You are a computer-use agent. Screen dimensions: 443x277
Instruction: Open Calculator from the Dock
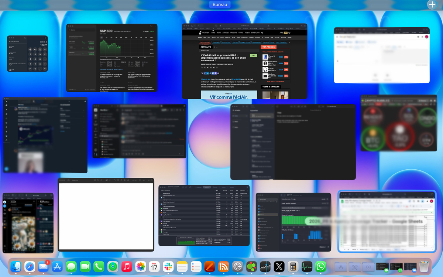(x=292, y=266)
